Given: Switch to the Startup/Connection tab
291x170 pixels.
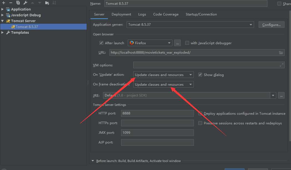Looking at the screenshot, I should 201,14.
